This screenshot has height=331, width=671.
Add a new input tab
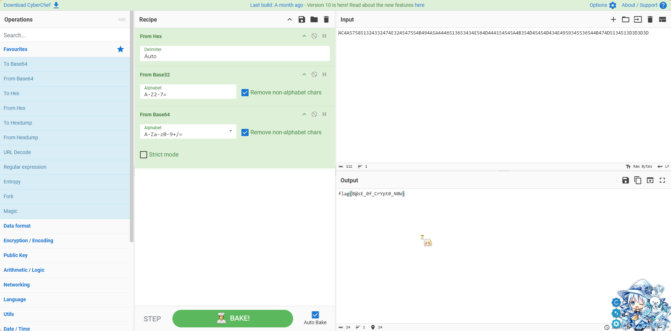pyautogui.click(x=613, y=19)
